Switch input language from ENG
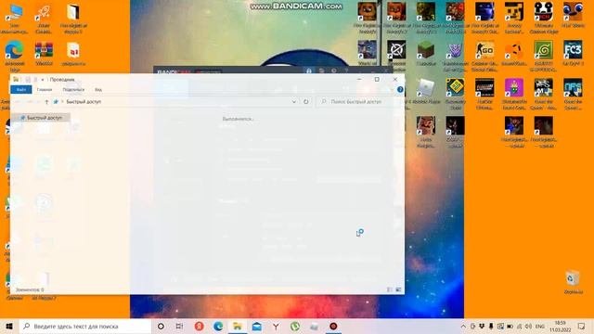Viewport: 594px width, 334px height. pyautogui.click(x=540, y=326)
